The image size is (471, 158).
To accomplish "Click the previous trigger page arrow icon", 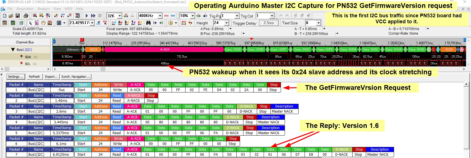I will click(x=199, y=16).
